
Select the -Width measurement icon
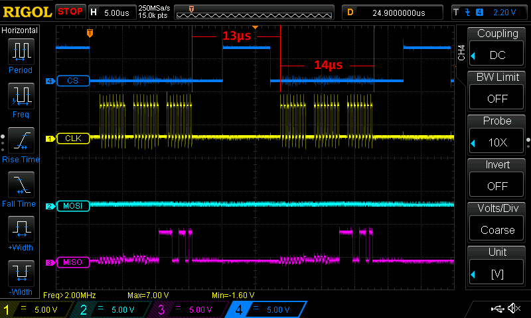pos(21,274)
